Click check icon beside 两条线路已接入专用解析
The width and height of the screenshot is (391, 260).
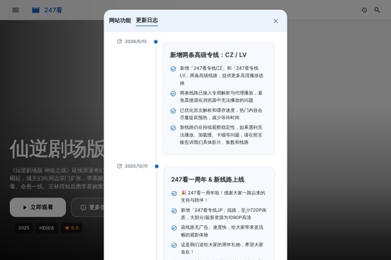(x=173, y=94)
